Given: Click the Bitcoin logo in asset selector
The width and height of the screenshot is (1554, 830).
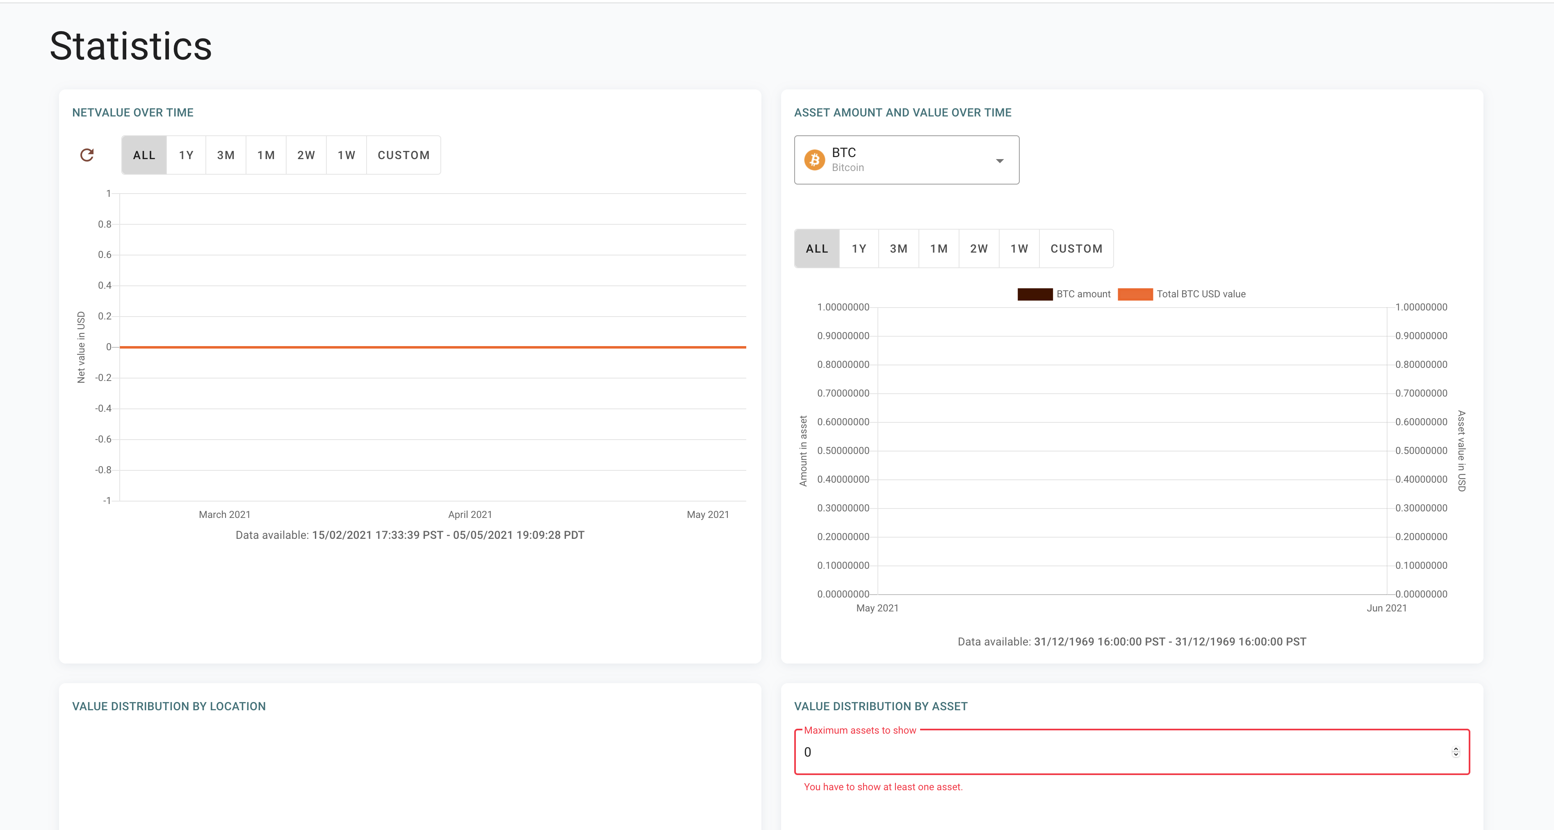Looking at the screenshot, I should (x=814, y=160).
